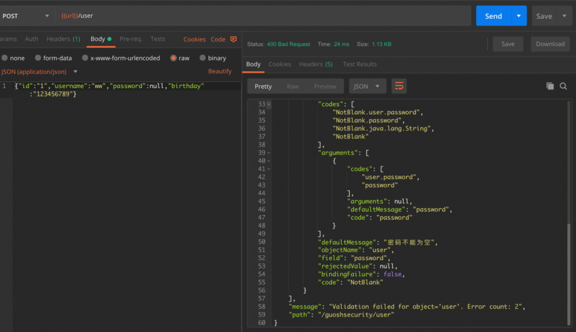This screenshot has width=576, height=332.
Task: Change response format using the JSON dropdown
Action: pyautogui.click(x=367, y=85)
